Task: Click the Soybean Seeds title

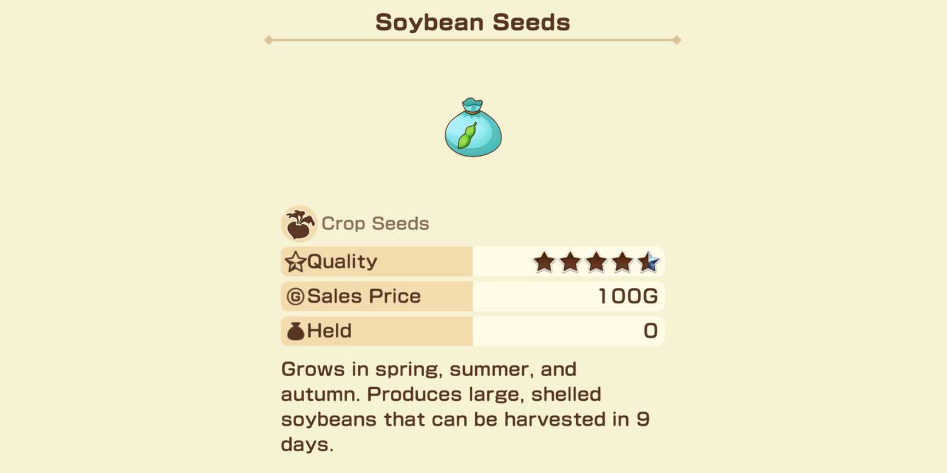Action: pyautogui.click(x=472, y=21)
